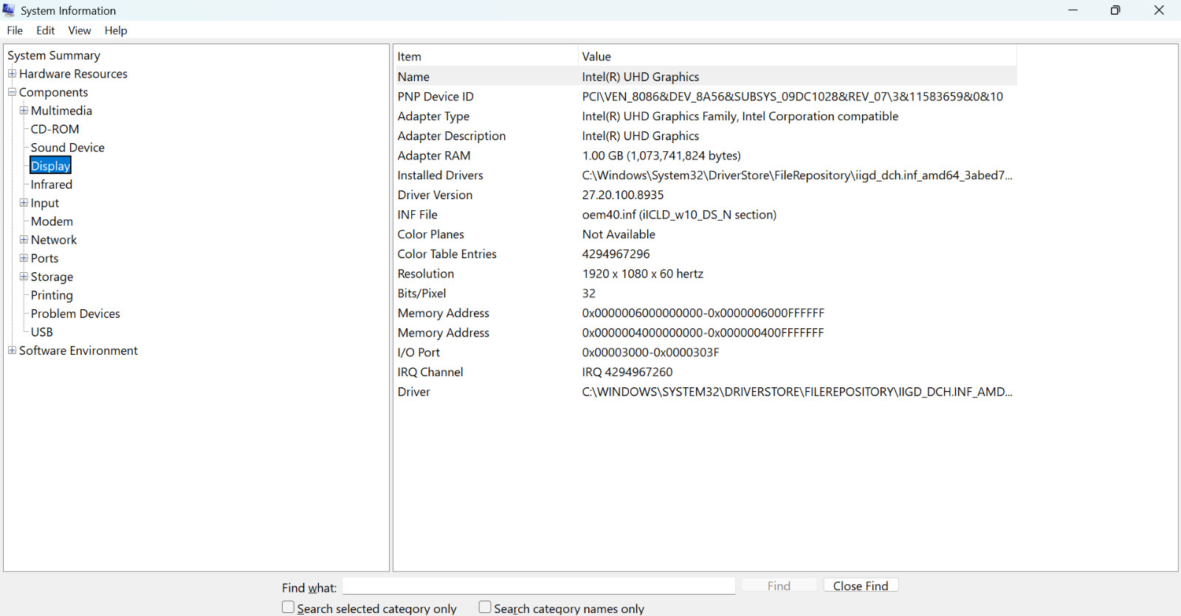Image resolution: width=1181 pixels, height=616 pixels.
Task: Select the Resolution row
Action: pyautogui.click(x=706, y=274)
